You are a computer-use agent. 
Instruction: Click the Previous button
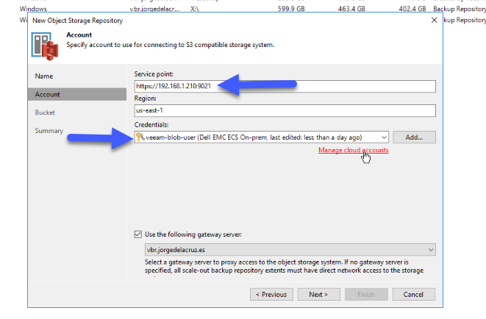click(x=271, y=294)
